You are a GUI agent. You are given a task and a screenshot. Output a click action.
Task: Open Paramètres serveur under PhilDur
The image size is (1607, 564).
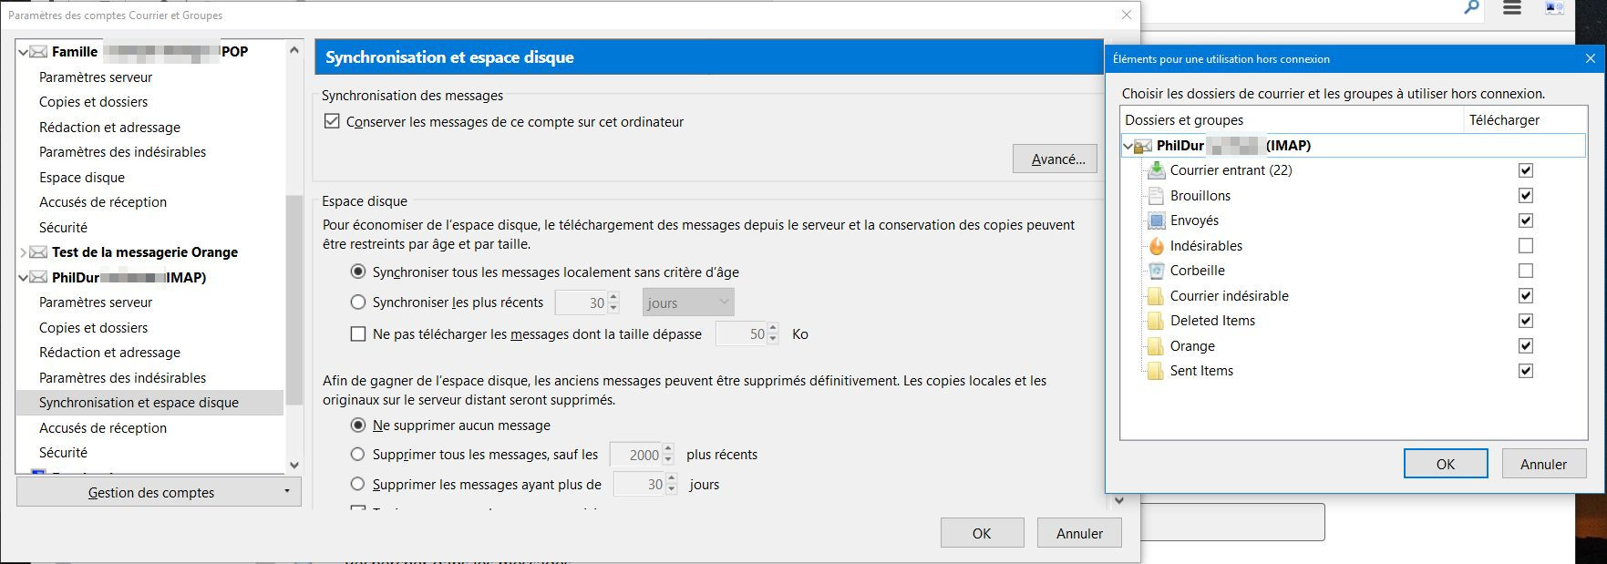[x=96, y=303]
